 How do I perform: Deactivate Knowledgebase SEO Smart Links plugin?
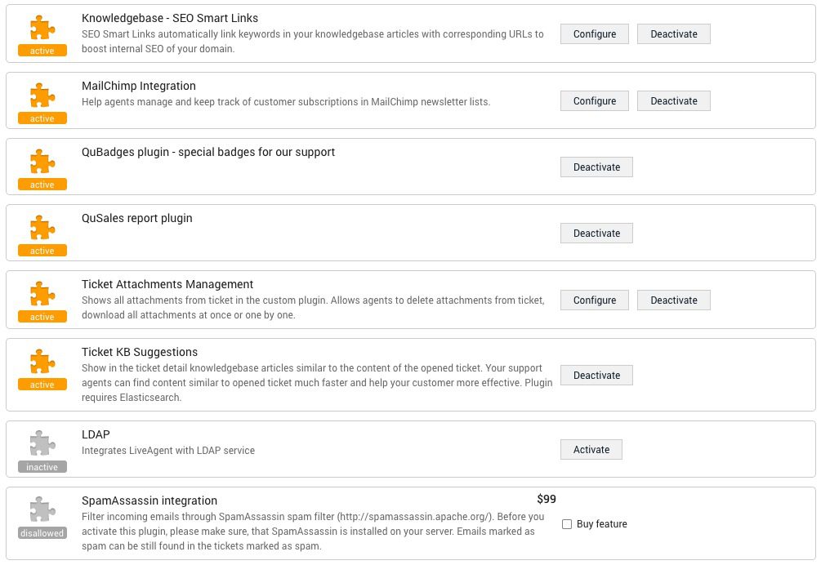point(674,34)
